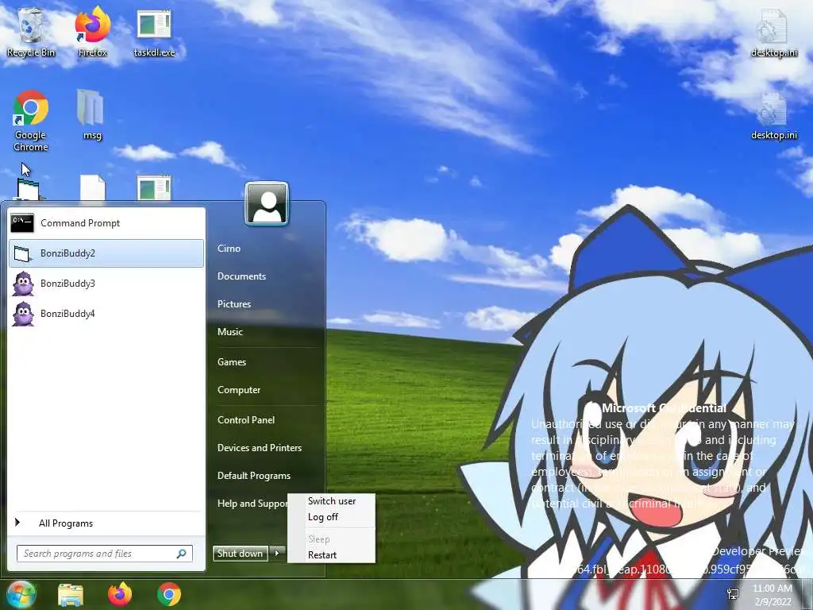
Task: Select the BonziBuddy3 label text
Action: coord(68,284)
